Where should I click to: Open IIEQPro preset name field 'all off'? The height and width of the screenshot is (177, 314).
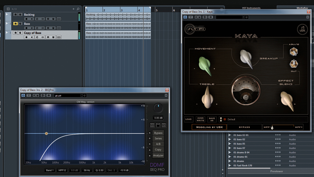(x=67, y=96)
